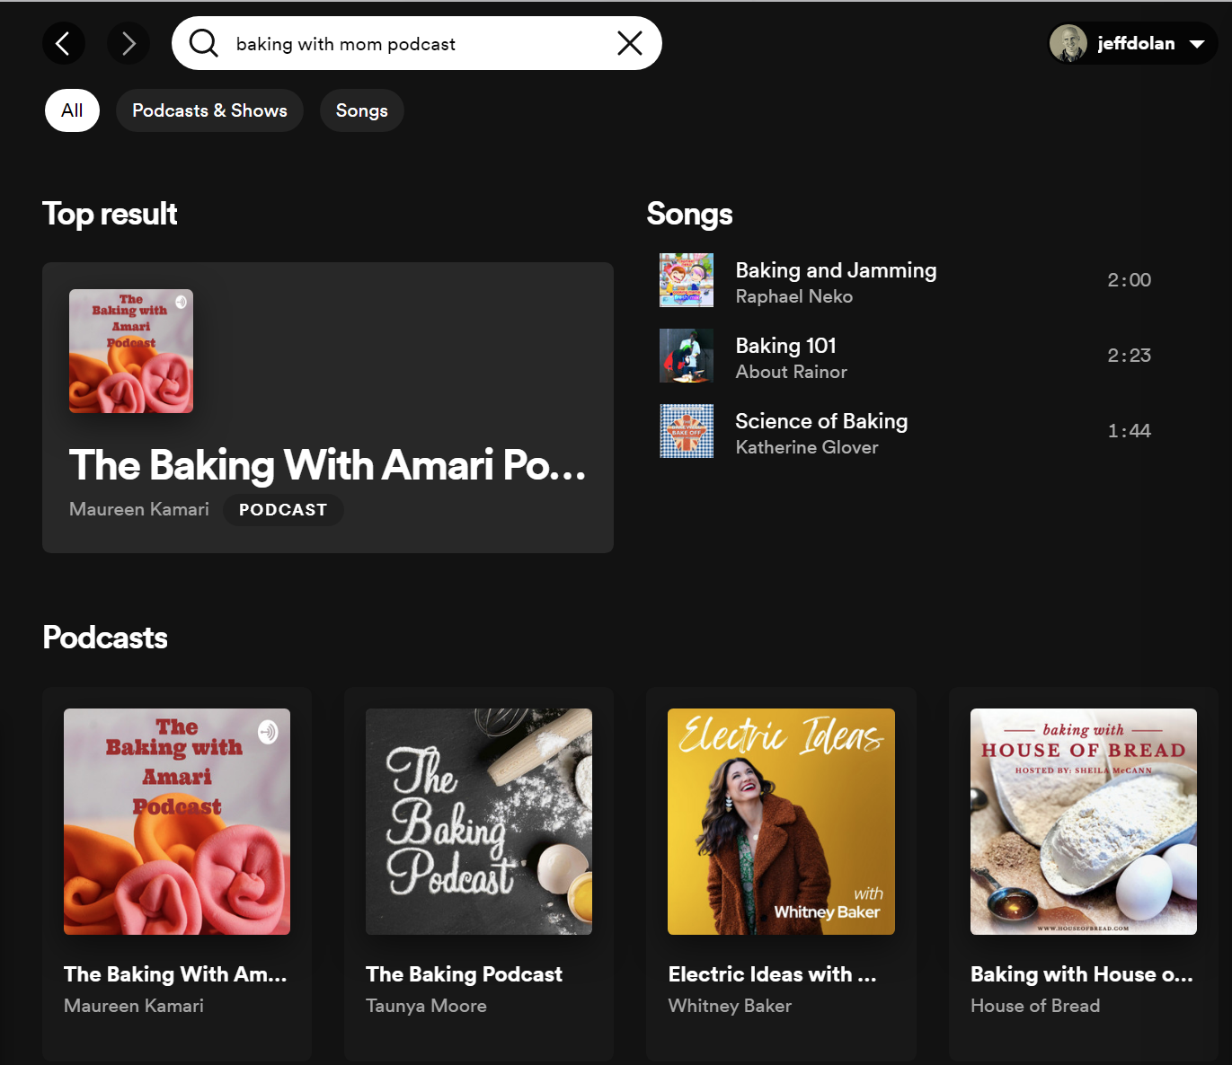The width and height of the screenshot is (1232, 1065).
Task: Click the jeffdolan profile avatar picture
Action: click(1069, 43)
